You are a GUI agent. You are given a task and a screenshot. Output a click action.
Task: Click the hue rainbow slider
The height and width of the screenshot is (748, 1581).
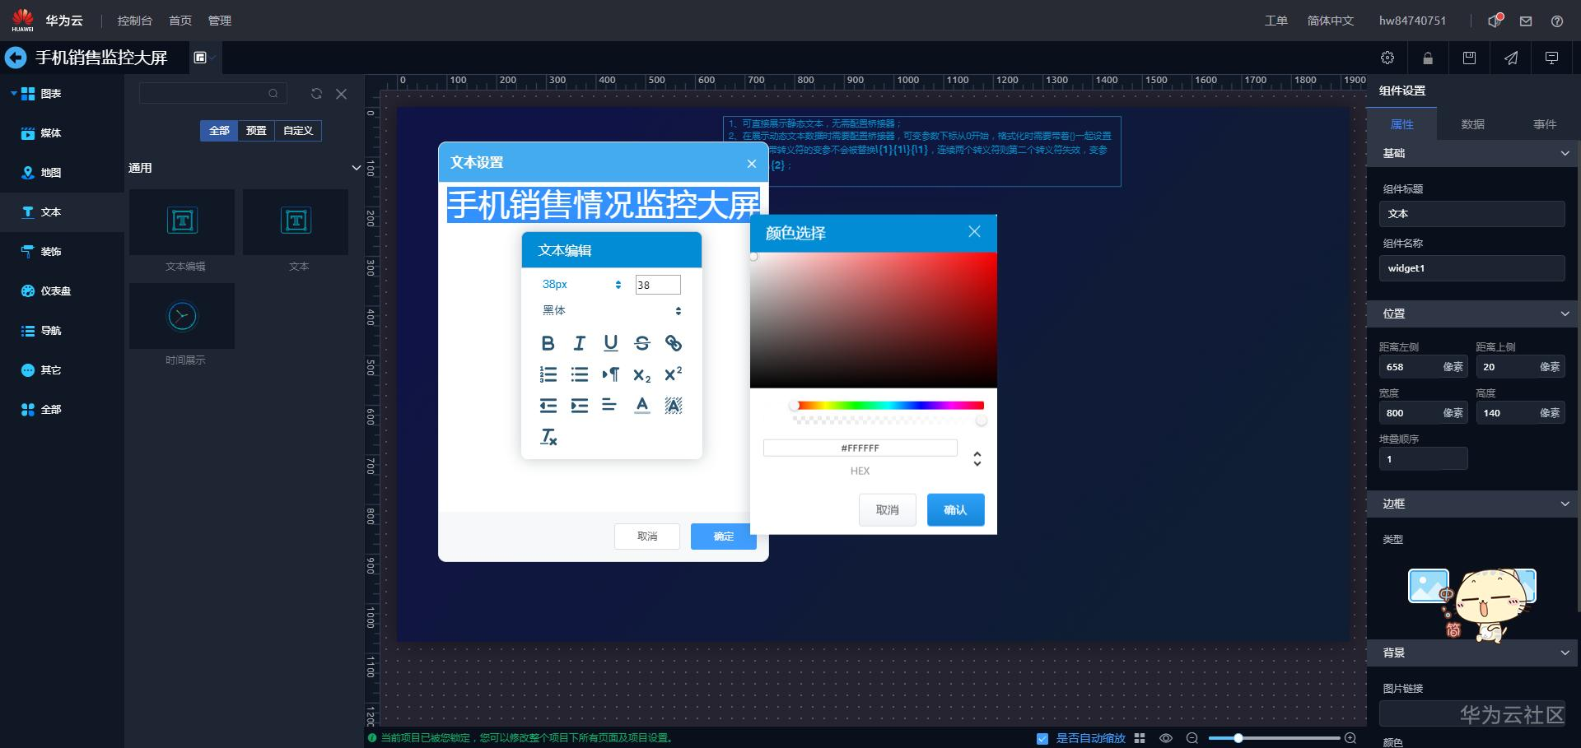tap(889, 405)
